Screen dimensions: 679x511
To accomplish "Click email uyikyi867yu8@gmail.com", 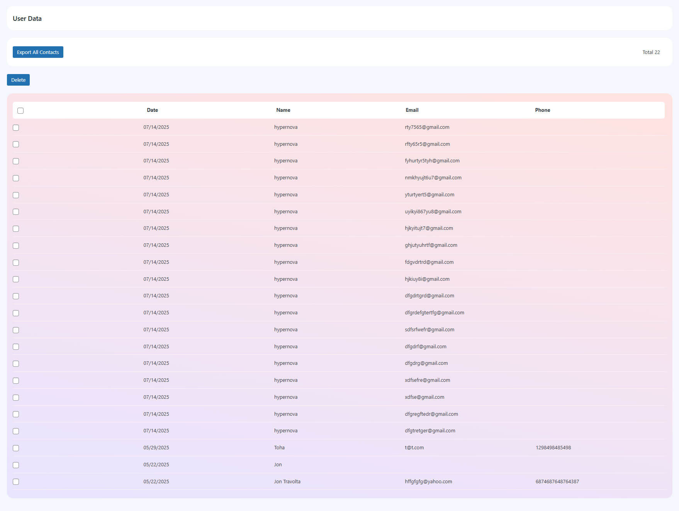I will (x=433, y=212).
